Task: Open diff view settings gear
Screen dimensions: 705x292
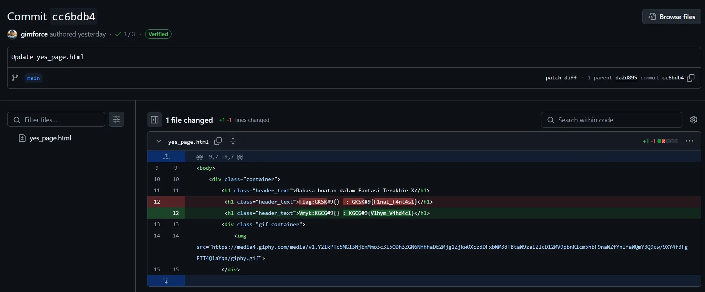Action: click(694, 120)
